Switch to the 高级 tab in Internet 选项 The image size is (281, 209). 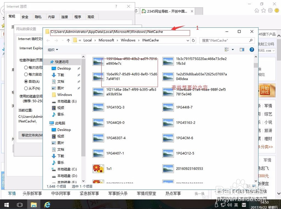pos(91,17)
